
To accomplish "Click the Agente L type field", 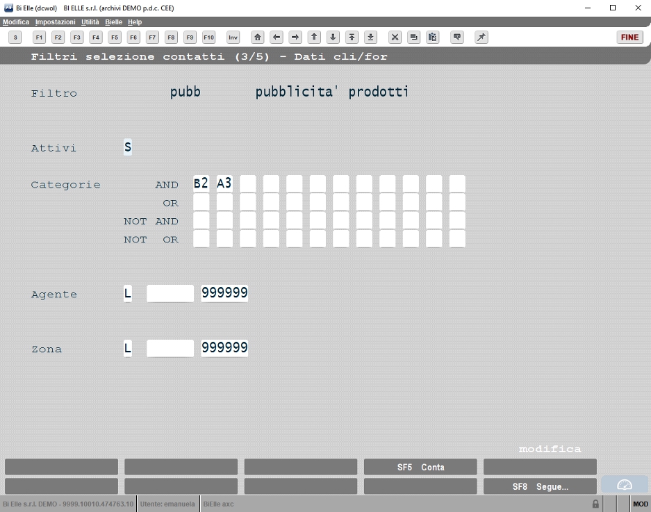I will coord(128,294).
